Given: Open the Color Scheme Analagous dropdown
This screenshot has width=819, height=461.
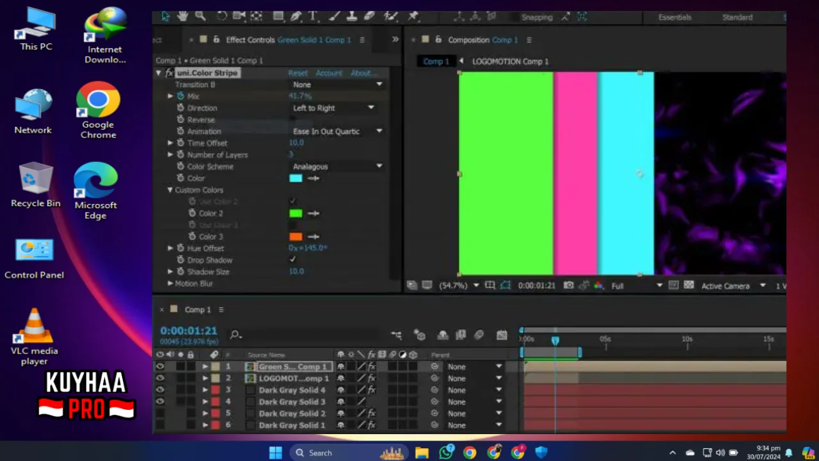Looking at the screenshot, I should pos(337,166).
